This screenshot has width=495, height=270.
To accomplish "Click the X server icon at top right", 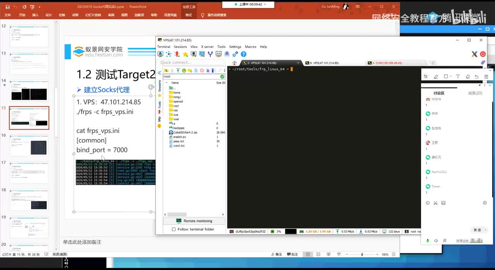I will coord(475,54).
